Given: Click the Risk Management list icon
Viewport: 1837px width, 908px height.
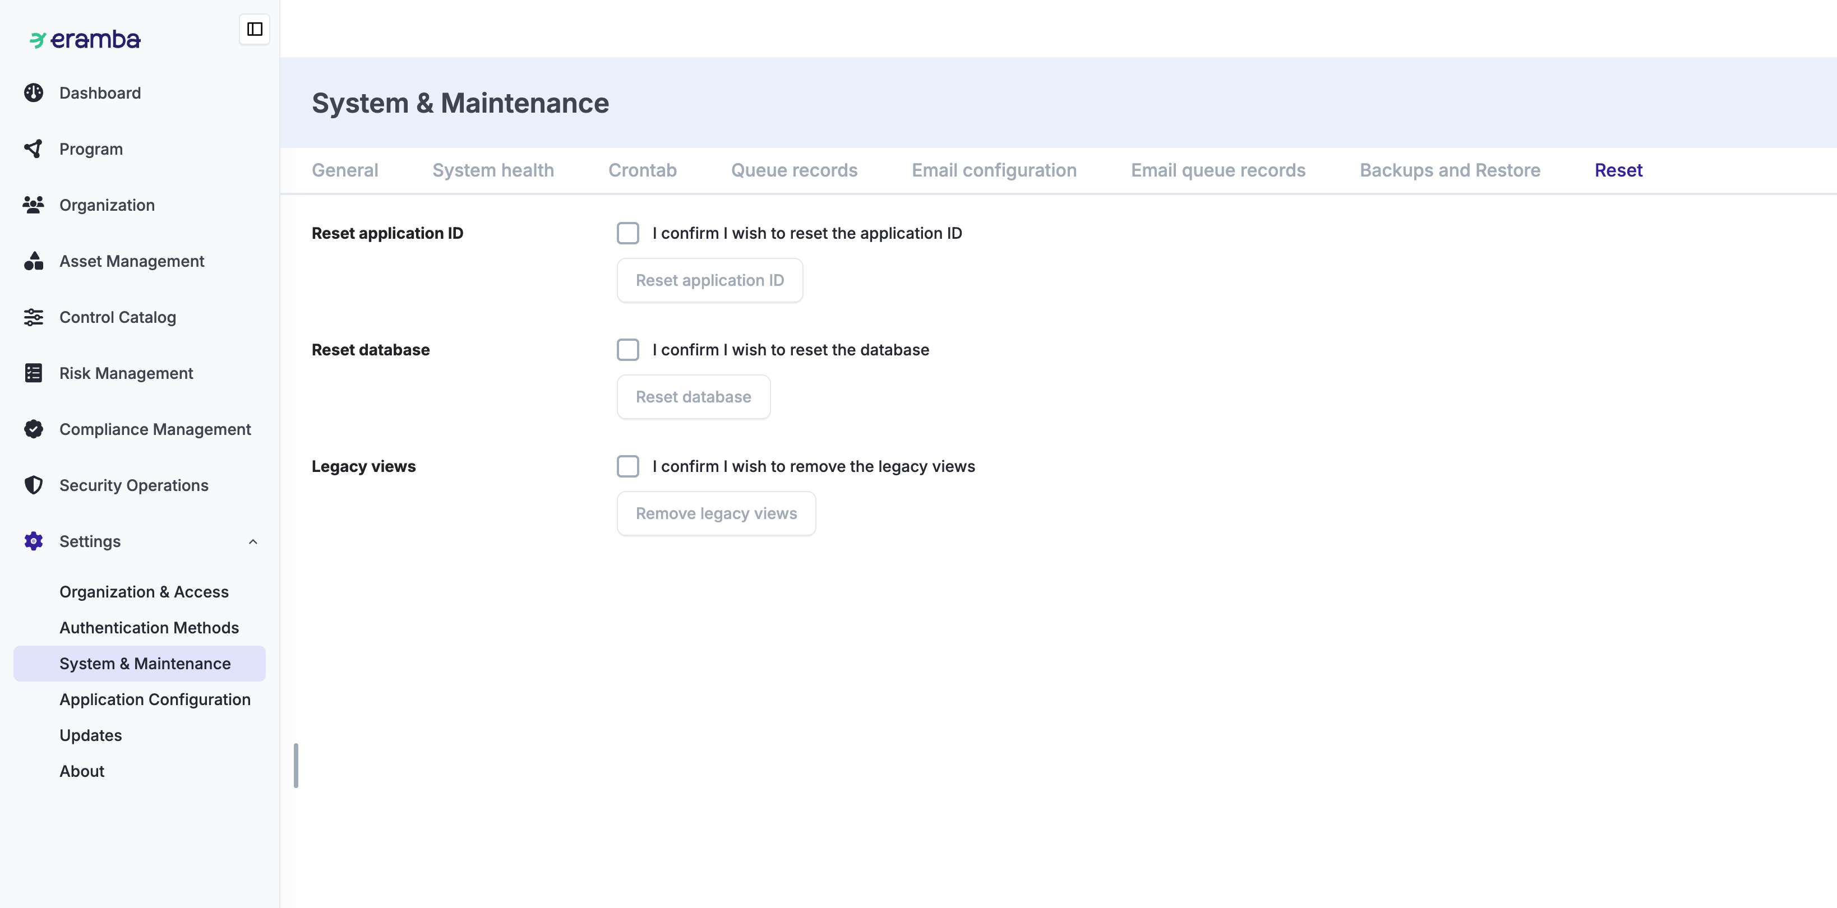Looking at the screenshot, I should point(34,373).
